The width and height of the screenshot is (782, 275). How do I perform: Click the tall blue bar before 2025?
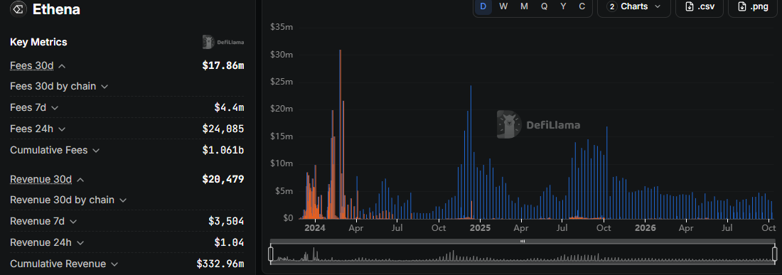(x=471, y=153)
